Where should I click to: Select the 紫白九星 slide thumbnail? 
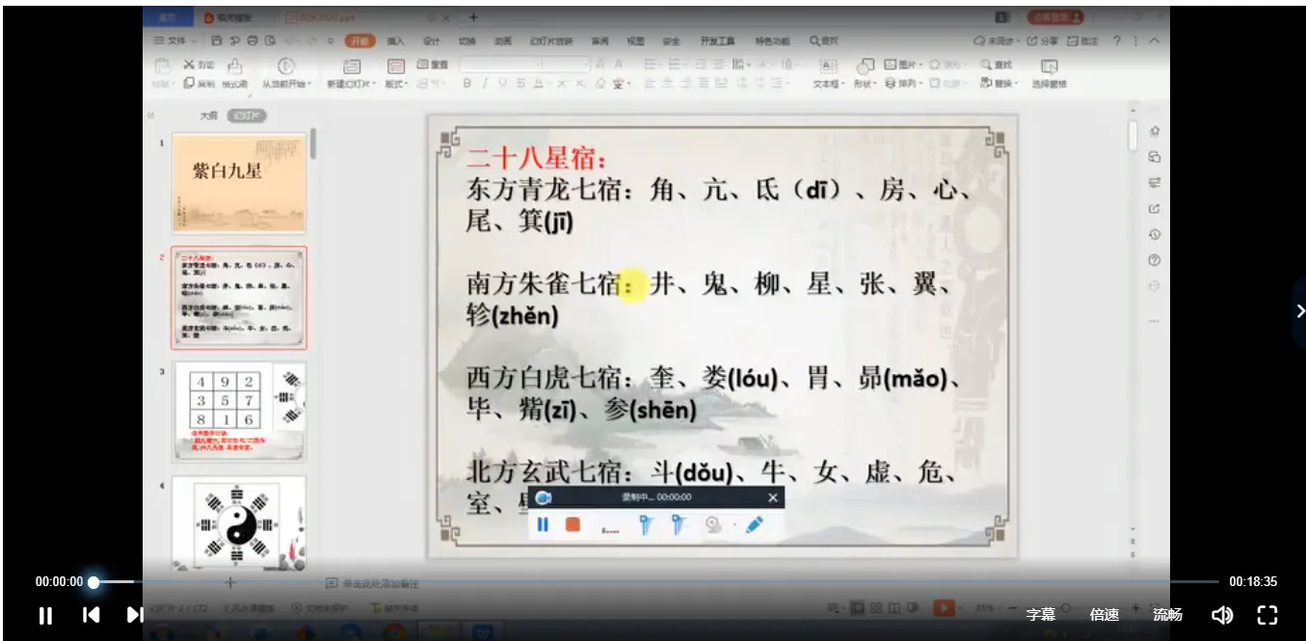pyautogui.click(x=239, y=183)
